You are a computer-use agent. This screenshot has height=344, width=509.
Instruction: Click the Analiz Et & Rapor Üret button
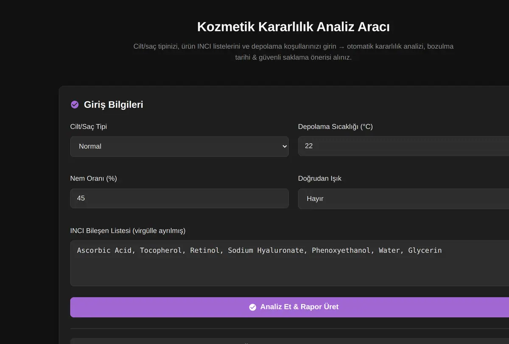point(290,307)
